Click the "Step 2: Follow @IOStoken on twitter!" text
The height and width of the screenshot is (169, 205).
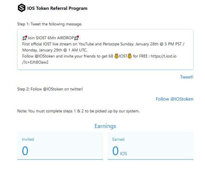50,89
